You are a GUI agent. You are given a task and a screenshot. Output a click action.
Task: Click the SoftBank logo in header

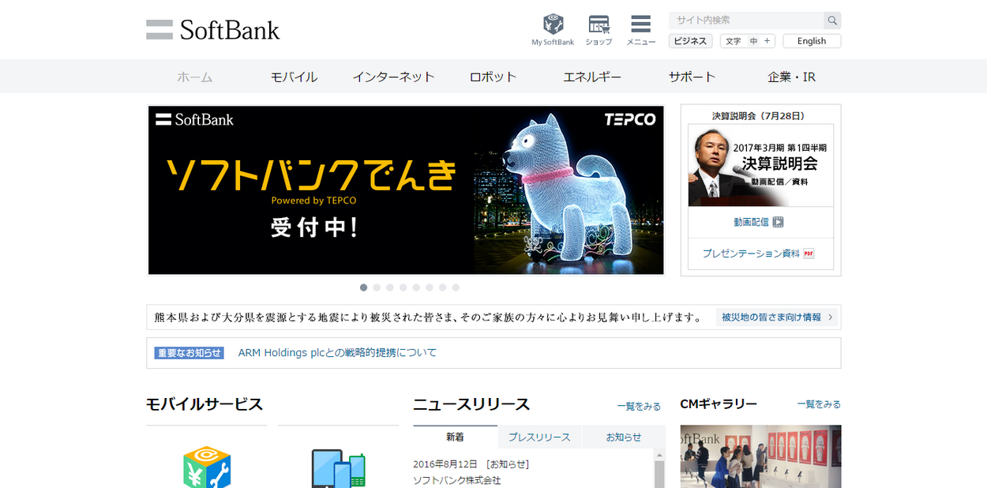click(x=213, y=30)
